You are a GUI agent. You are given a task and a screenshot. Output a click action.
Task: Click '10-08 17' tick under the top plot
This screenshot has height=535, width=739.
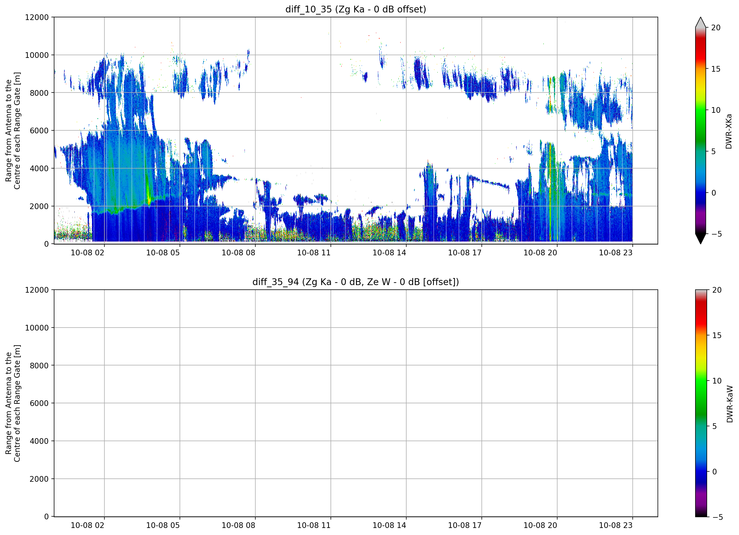(465, 253)
